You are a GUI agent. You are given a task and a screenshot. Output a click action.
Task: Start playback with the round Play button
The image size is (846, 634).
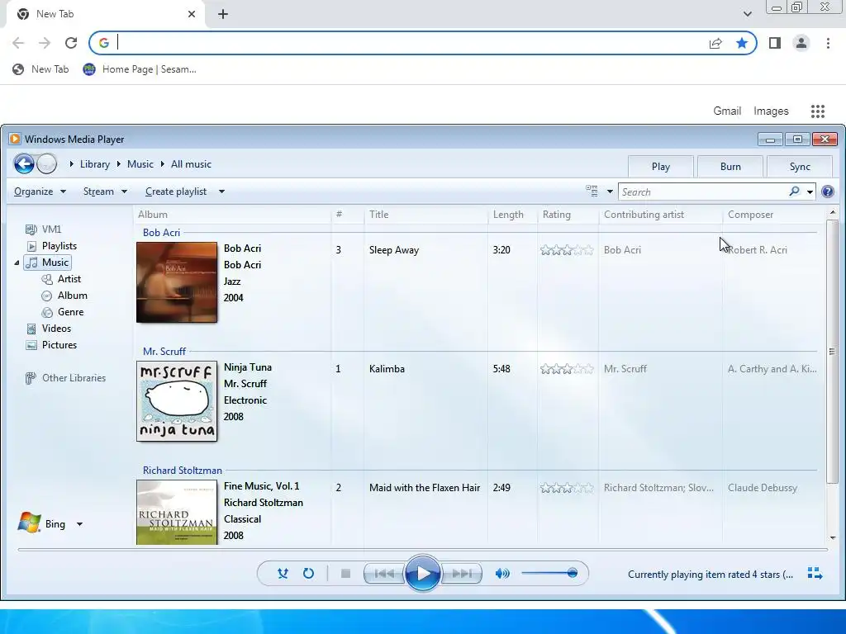click(x=422, y=573)
